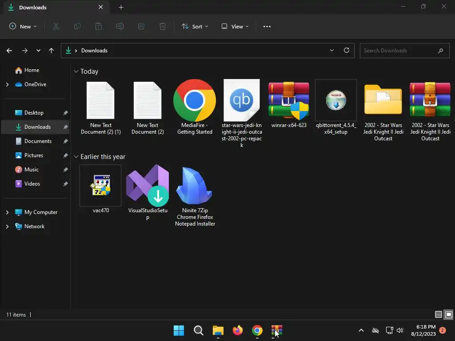The width and height of the screenshot is (455, 341).
Task: Open the clock showing 6:18 PM
Action: click(x=423, y=330)
